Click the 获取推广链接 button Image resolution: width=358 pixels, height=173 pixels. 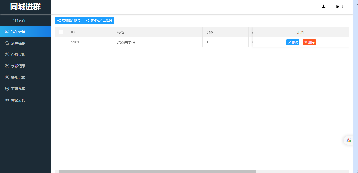pos(68,21)
